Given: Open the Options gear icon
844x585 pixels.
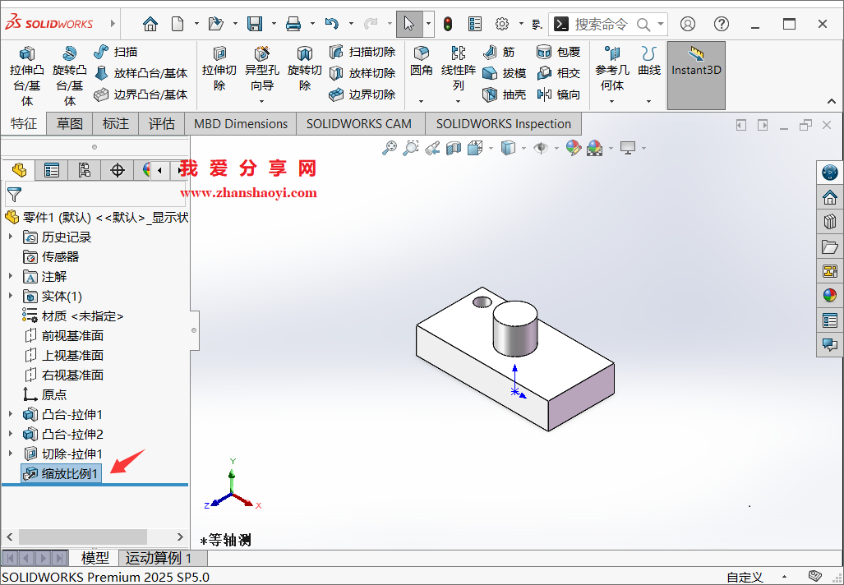Looking at the screenshot, I should coord(502,24).
